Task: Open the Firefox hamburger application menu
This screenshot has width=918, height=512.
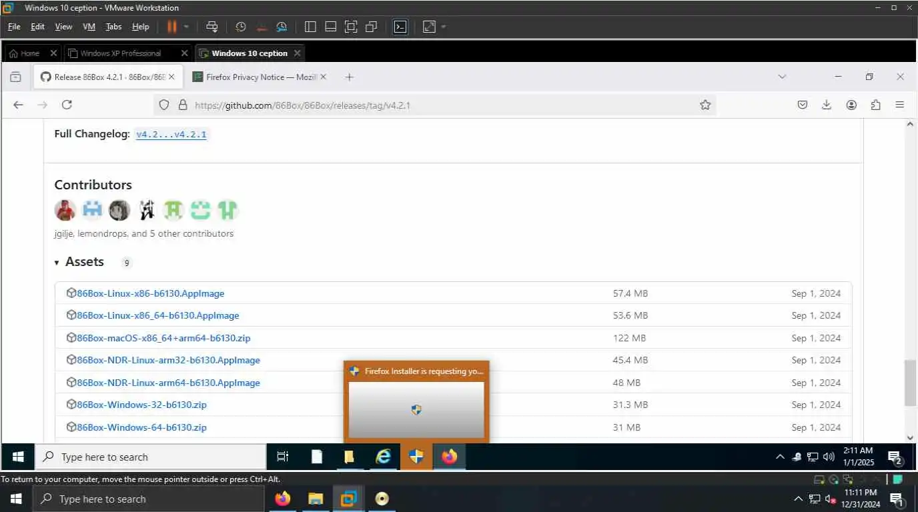Action: 900,105
